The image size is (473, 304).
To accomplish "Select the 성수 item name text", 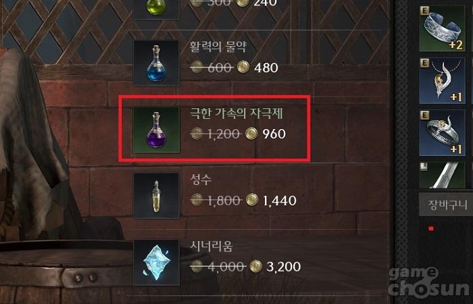I will [201, 180].
